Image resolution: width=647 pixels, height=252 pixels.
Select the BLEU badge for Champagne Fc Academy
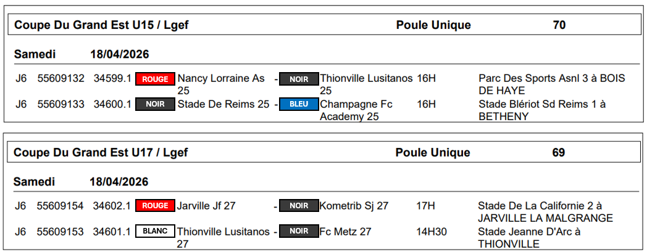click(x=299, y=104)
